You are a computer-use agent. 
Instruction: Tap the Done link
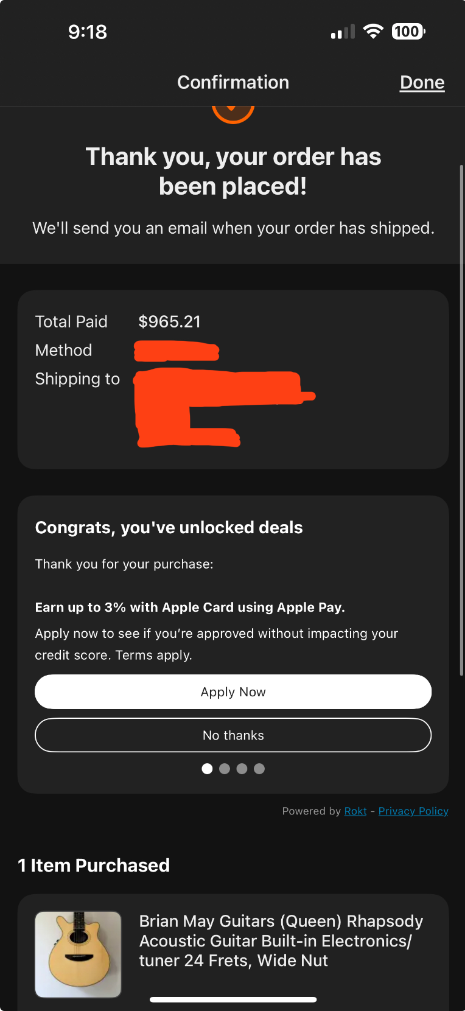click(422, 83)
